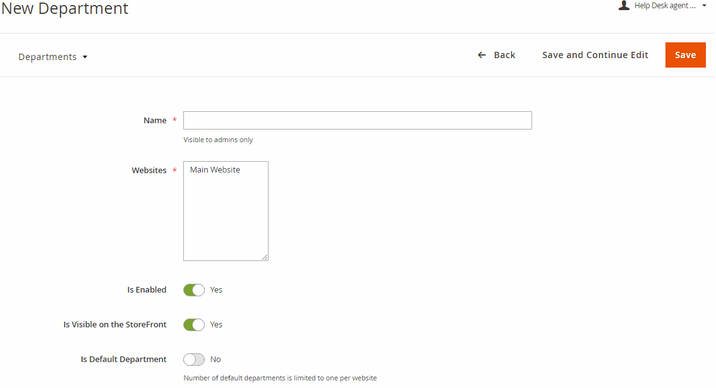Save the new department
Image resolution: width=716 pixels, height=388 pixels.
click(686, 55)
